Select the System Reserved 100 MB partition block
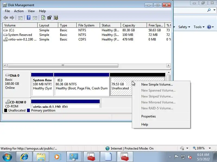Image resolution: width=217 pixels, height=162 pixels. point(42,84)
